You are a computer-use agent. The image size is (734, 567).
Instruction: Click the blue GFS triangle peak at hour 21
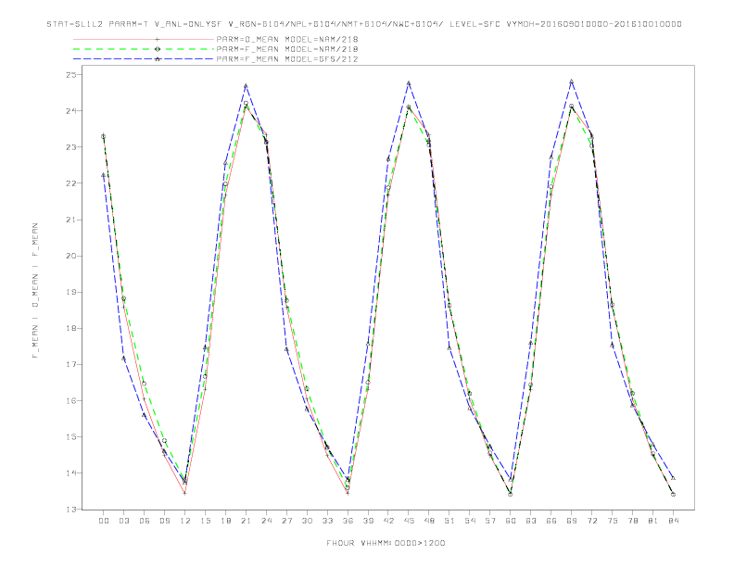(246, 85)
